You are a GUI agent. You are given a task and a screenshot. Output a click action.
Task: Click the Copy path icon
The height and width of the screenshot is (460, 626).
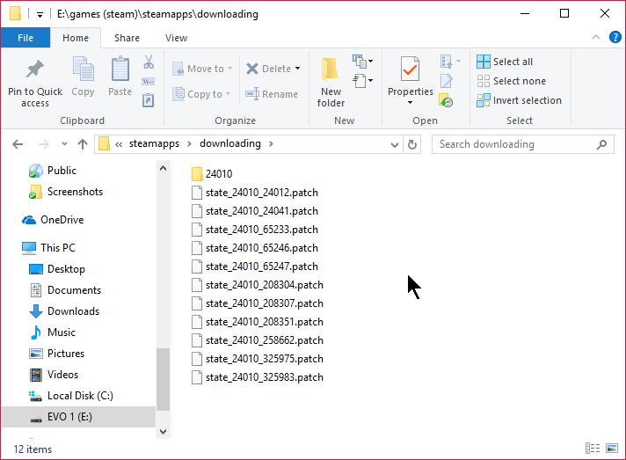149,82
